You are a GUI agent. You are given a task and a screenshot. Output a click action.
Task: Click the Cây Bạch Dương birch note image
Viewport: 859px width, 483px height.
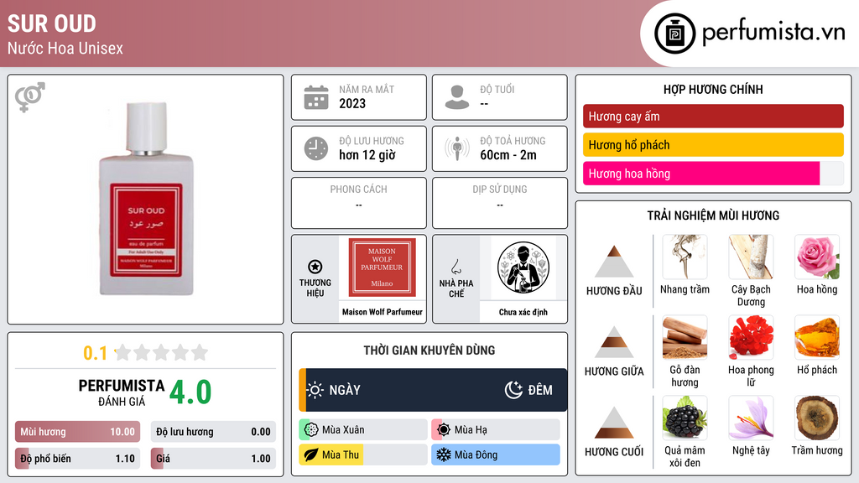(x=751, y=257)
